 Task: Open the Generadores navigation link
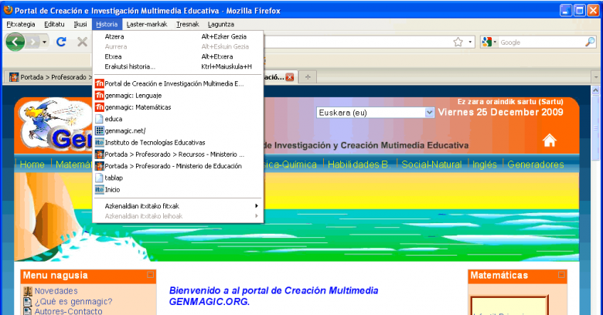[536, 164]
